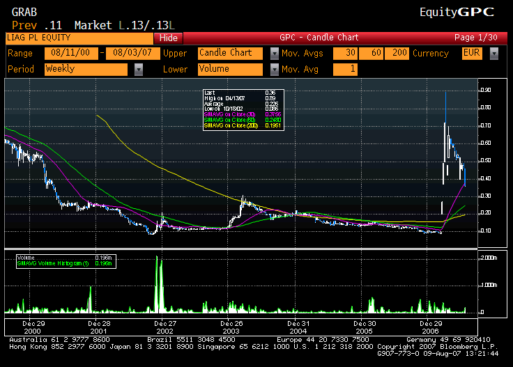Open the Upper Candle Chart dropdown arrow
Viewport: 513px width, 367px height.
275,53
